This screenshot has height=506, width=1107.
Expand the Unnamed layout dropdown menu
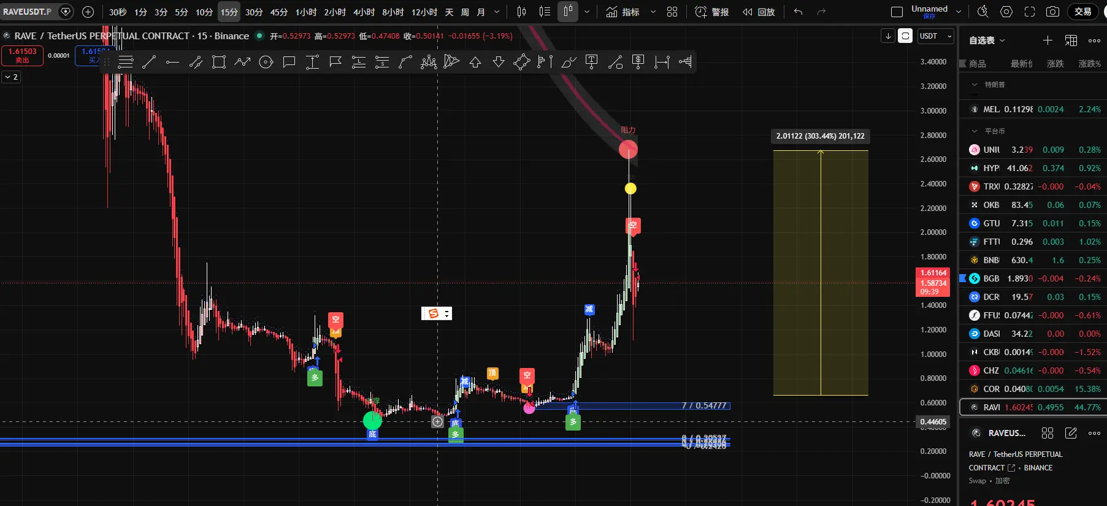click(x=959, y=12)
